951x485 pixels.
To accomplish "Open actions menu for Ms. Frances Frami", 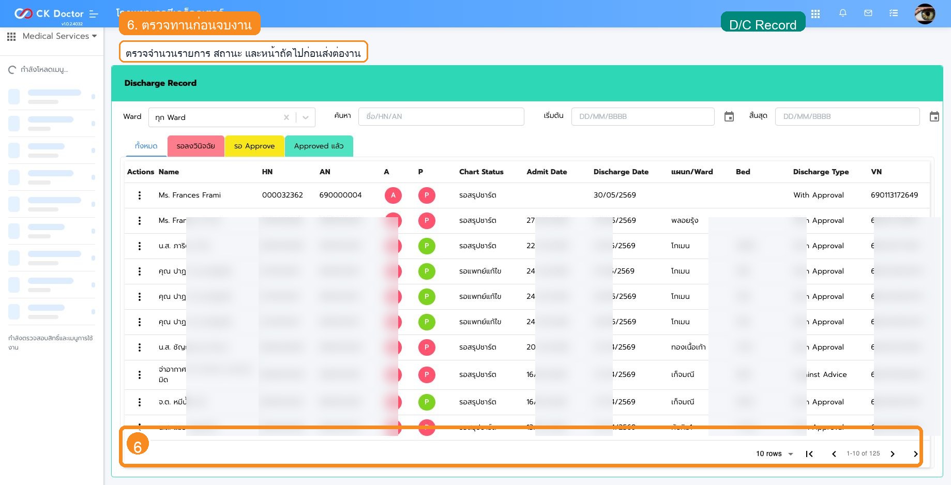I will pos(139,195).
